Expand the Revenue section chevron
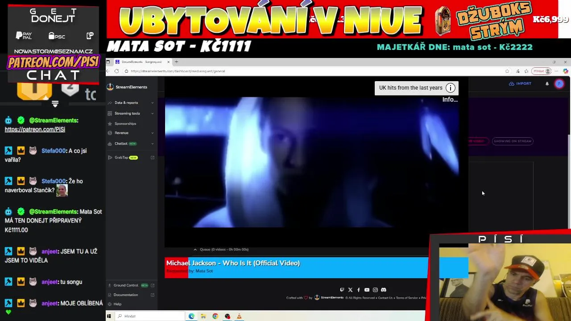The image size is (571, 321). coord(152,133)
